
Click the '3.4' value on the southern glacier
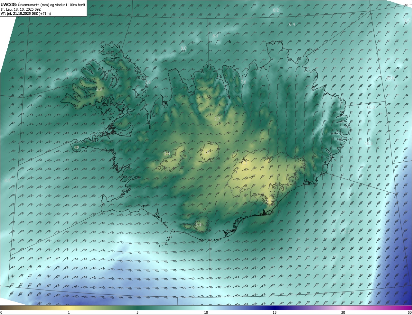[x=198, y=225]
